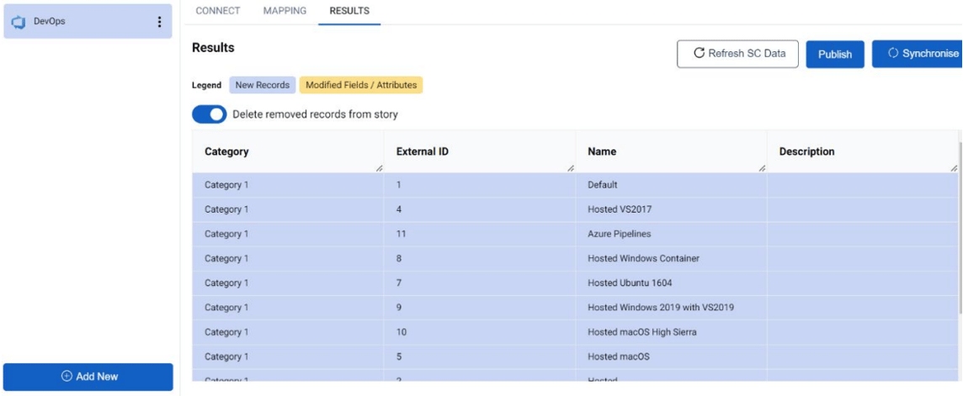
Task: Click the New Records legend swatch
Action: tap(263, 85)
